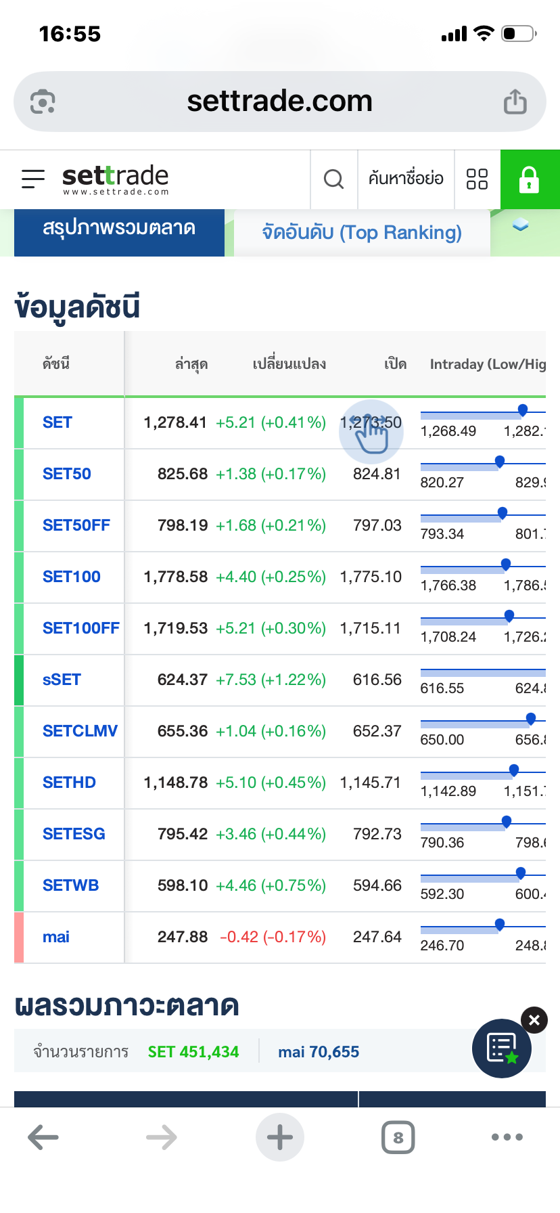Switch to จัดอันดับ (Top Ranking) tab
Screen dimensions: 560x1213
coord(362,233)
